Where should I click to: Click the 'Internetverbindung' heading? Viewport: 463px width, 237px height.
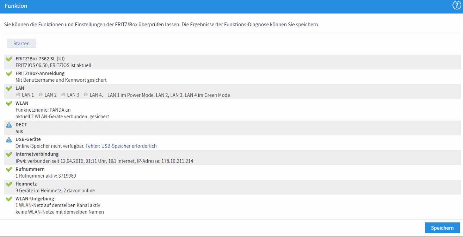coord(37,154)
